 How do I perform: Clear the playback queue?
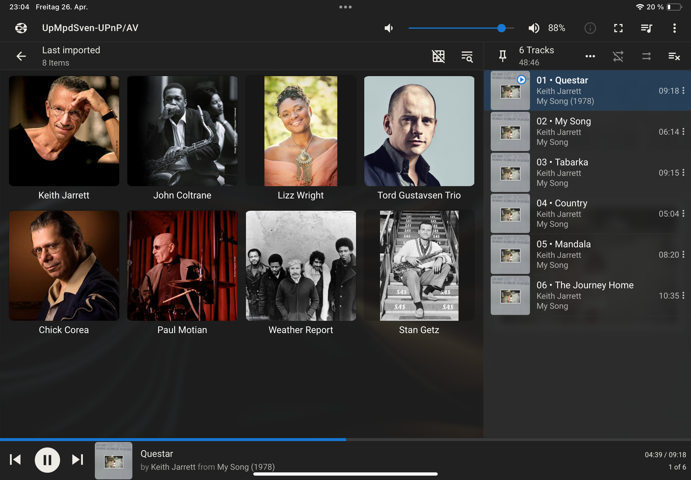674,56
